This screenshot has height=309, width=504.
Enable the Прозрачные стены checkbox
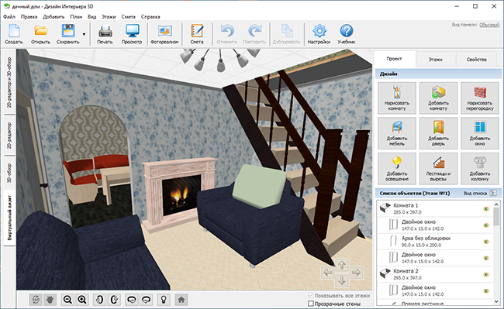(311, 304)
